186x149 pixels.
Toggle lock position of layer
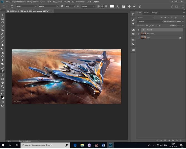[153, 25]
